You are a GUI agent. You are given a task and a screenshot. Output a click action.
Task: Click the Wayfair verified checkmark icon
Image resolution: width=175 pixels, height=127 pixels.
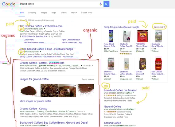(x=137, y=51)
